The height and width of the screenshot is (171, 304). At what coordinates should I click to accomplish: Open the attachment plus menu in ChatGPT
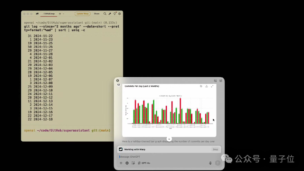(x=121, y=163)
